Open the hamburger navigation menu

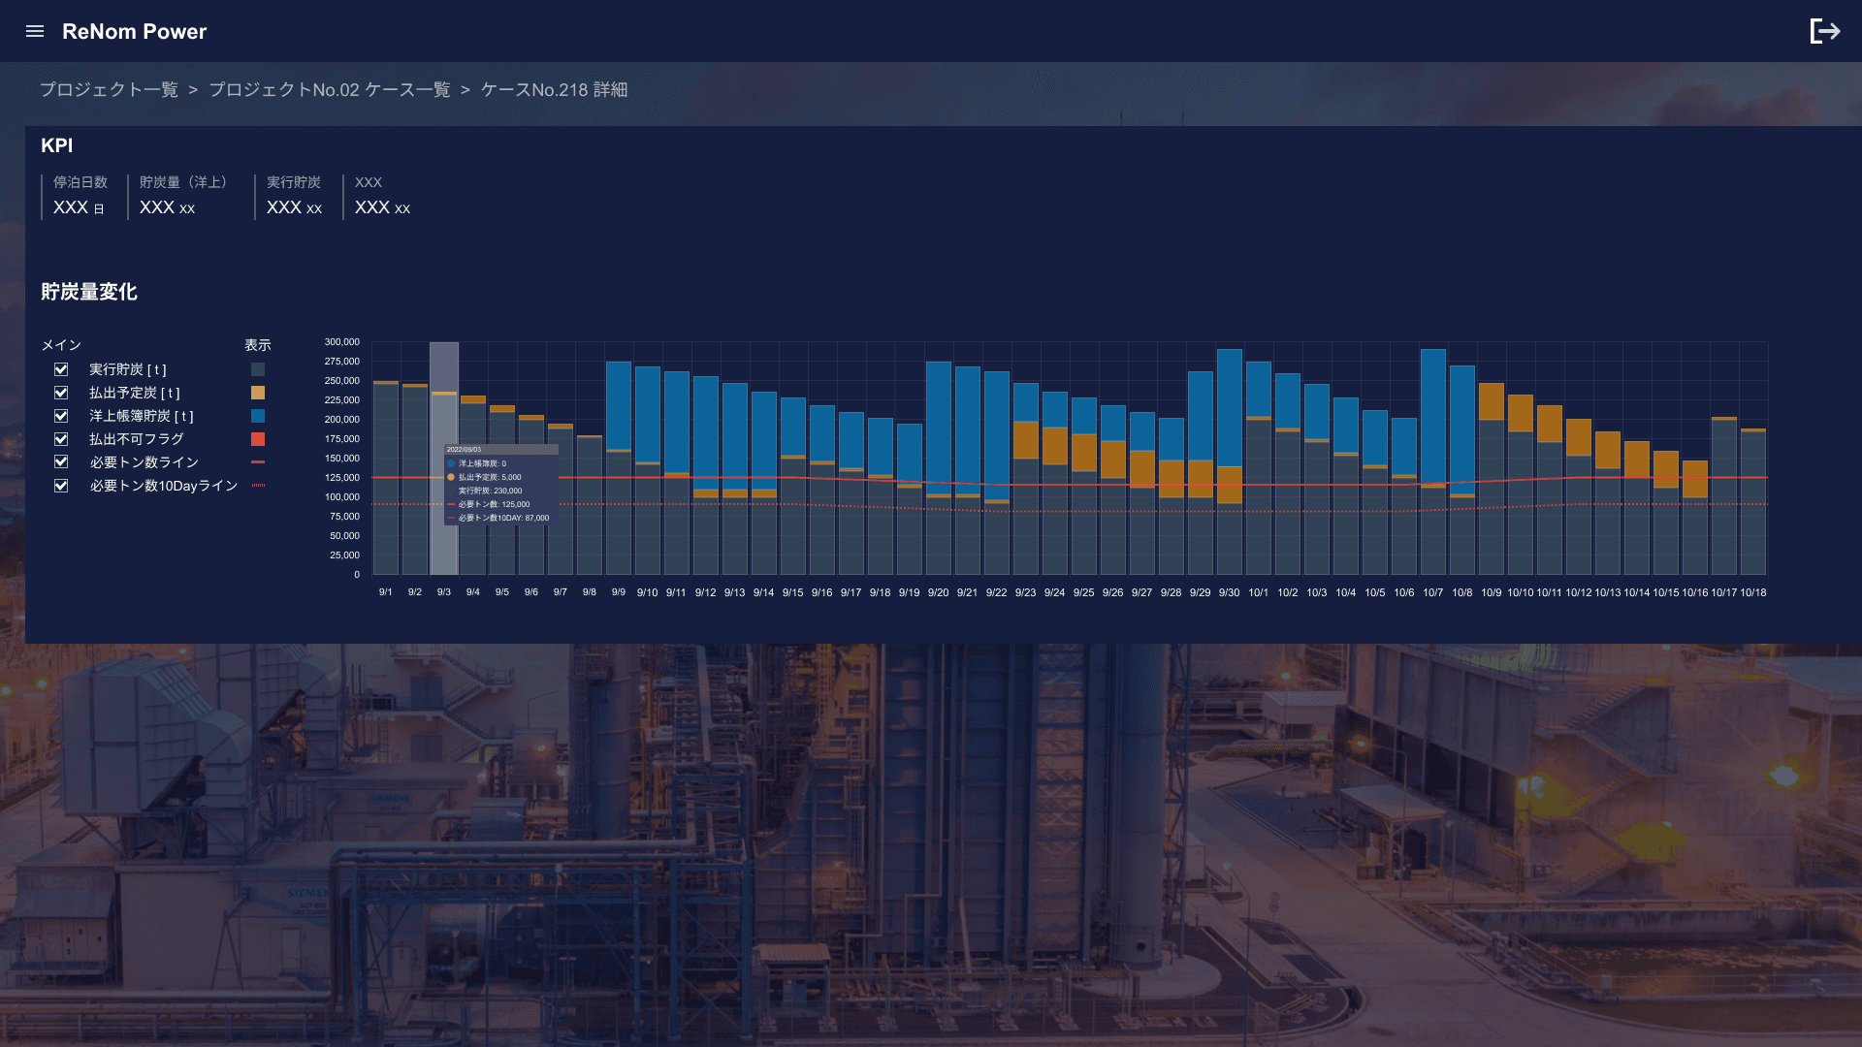pos(35,31)
